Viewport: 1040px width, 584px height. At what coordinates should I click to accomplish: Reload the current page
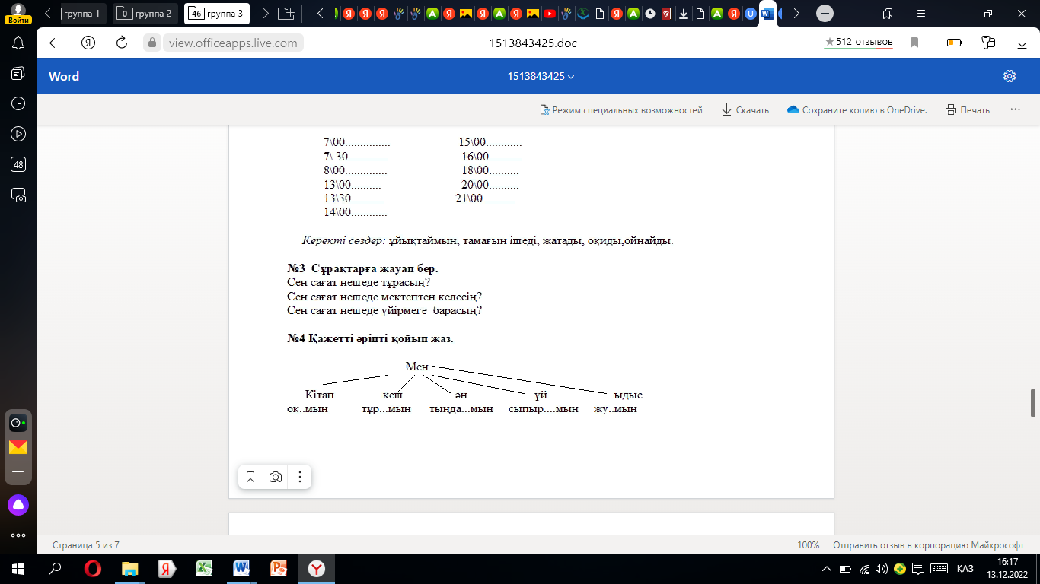tap(122, 43)
